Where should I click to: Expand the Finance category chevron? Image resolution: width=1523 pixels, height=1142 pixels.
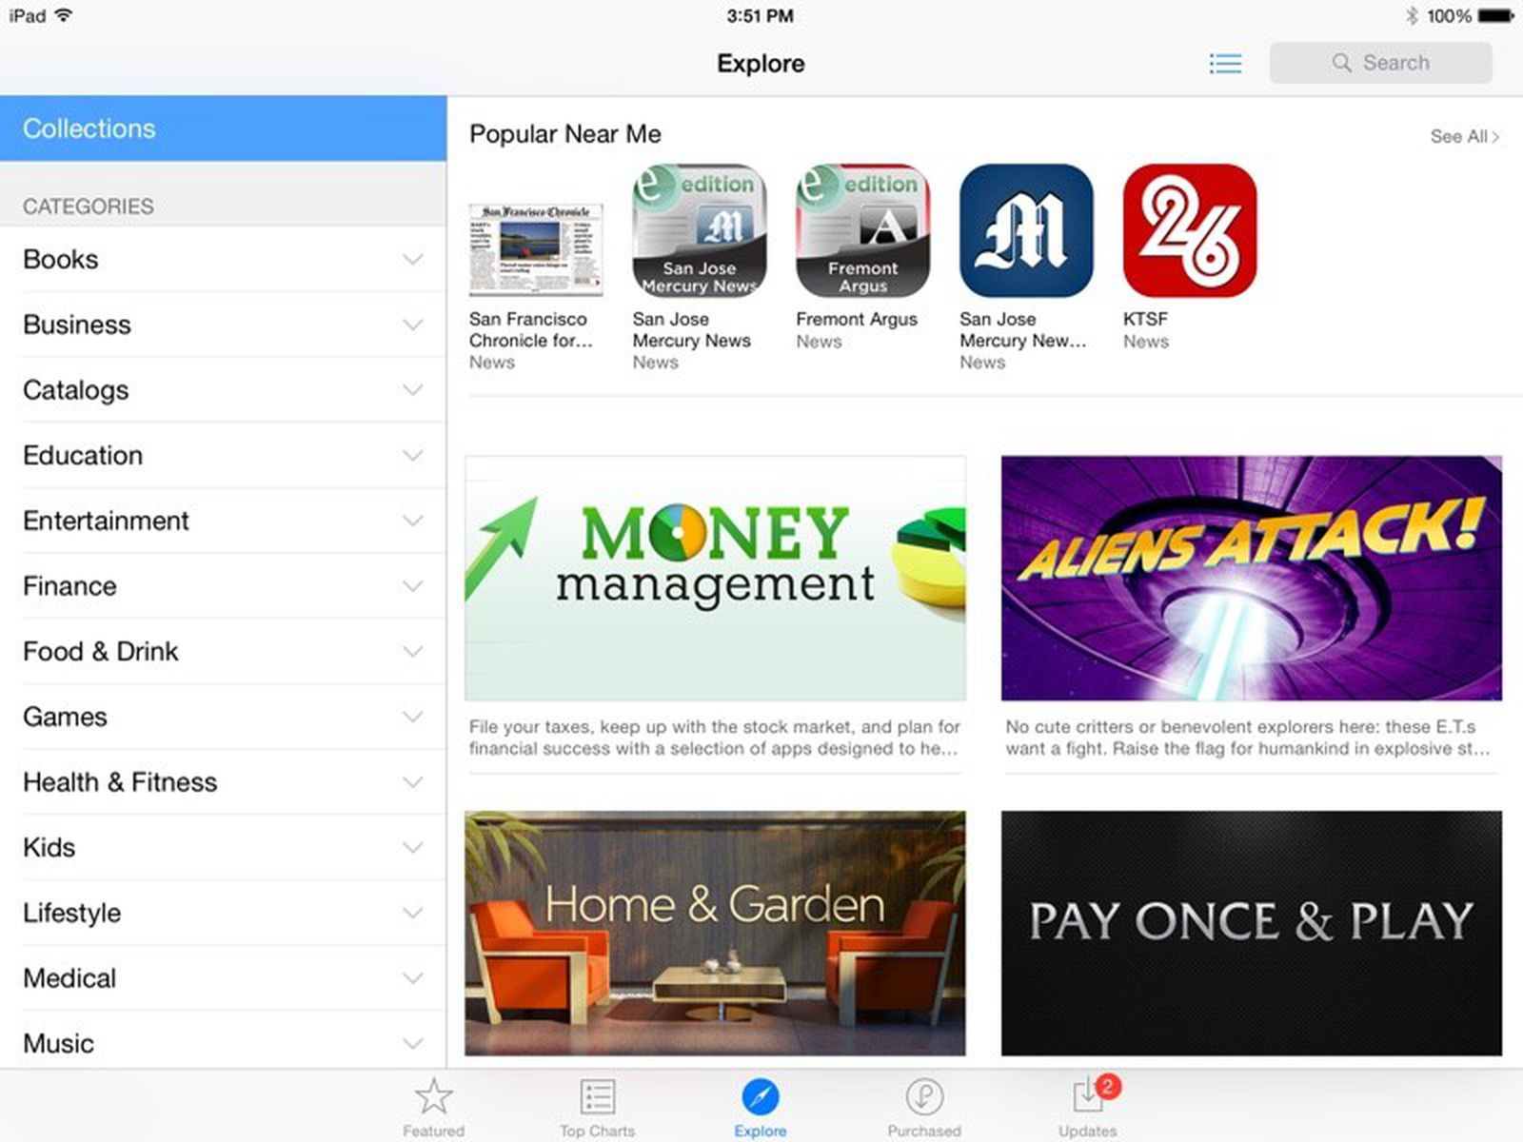[x=412, y=586]
